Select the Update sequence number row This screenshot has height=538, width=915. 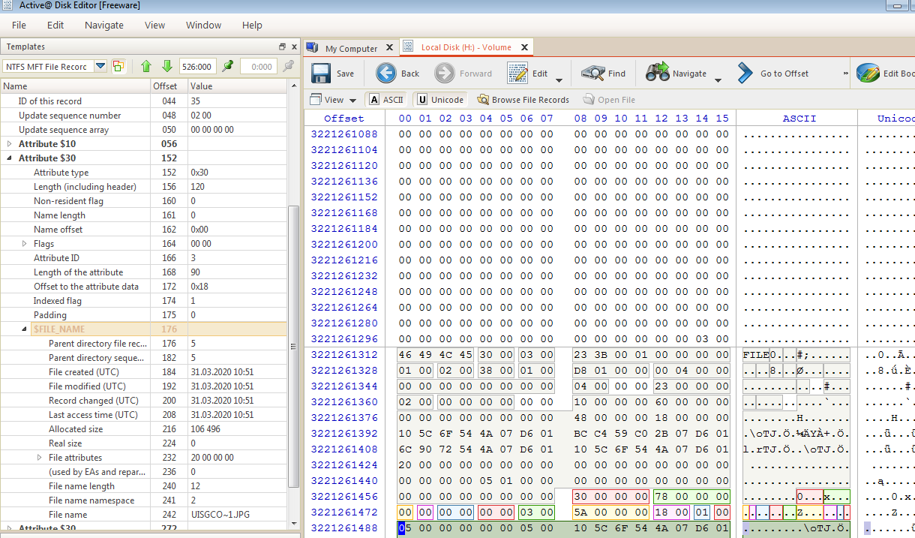(x=143, y=115)
